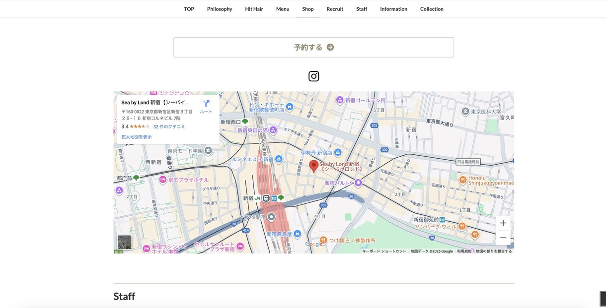Click the 都庁前 green station icon

[x=136, y=178]
